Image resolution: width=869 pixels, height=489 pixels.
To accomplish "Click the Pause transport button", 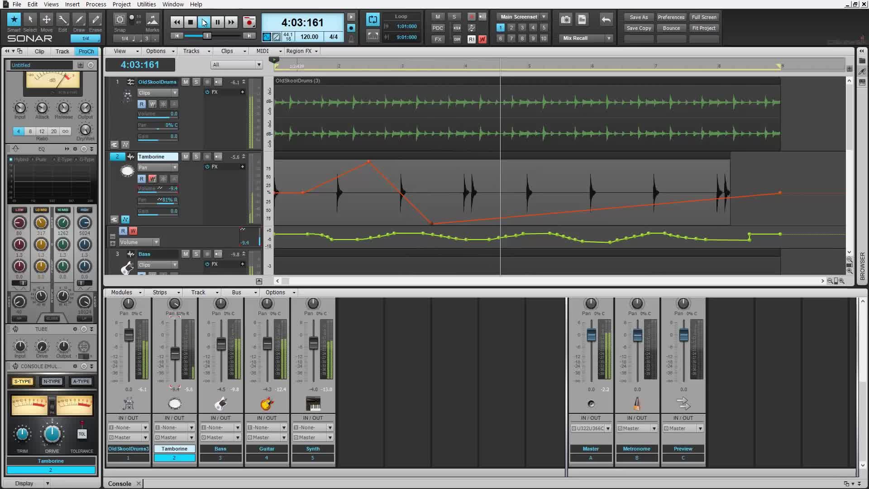I will [218, 22].
